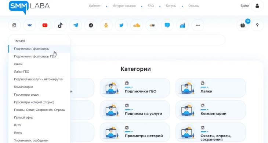
Task: Select the icon right of SoundCloud
Action: (x=152, y=25)
